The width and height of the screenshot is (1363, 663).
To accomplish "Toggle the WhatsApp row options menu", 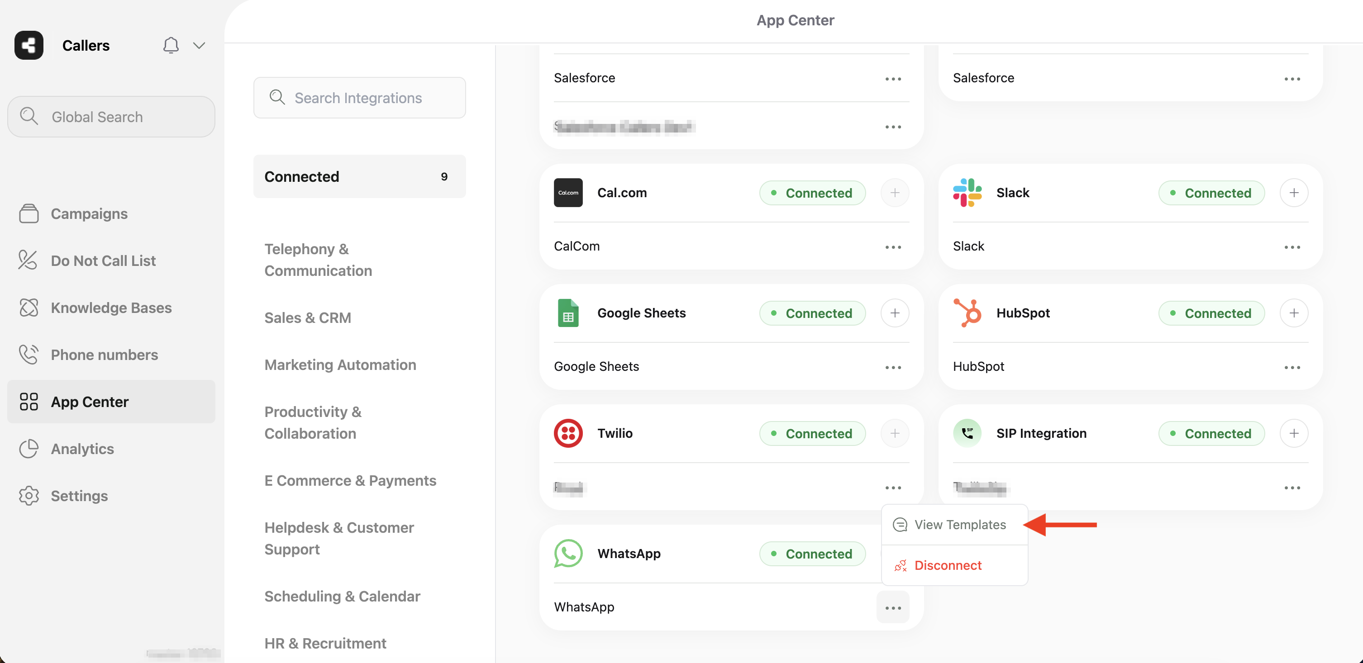I will coord(893,607).
